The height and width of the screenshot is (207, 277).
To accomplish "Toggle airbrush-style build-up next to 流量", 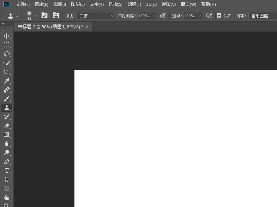I will pyautogui.click(x=209, y=16).
